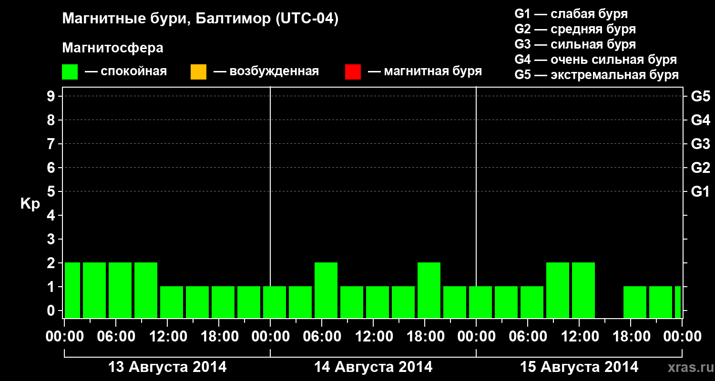Click the 00:00 label starting 14 August
This screenshot has height=381, width=715.
pos(270,336)
